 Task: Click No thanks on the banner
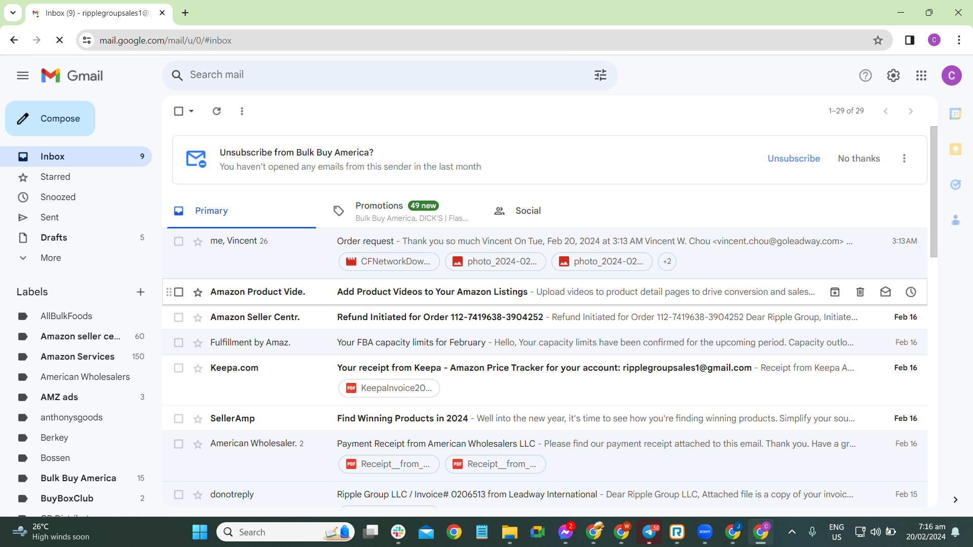pos(859,159)
